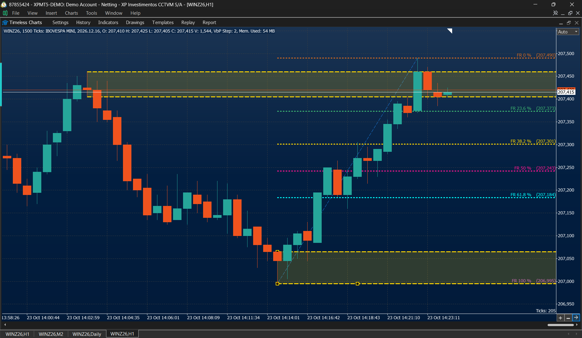Open the Charts menu
This screenshot has height=338, width=582.
[71, 13]
